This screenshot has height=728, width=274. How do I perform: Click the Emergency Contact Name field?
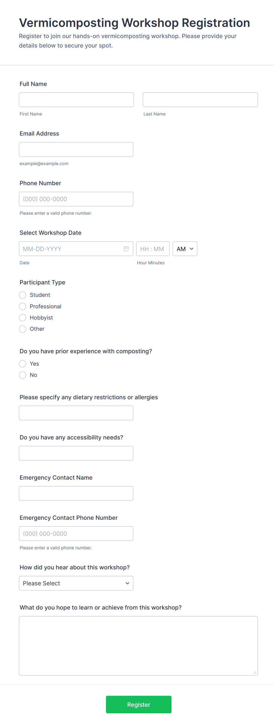[76, 493]
